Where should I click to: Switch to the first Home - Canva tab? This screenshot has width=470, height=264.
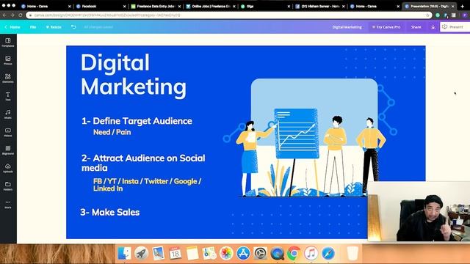tap(45, 6)
